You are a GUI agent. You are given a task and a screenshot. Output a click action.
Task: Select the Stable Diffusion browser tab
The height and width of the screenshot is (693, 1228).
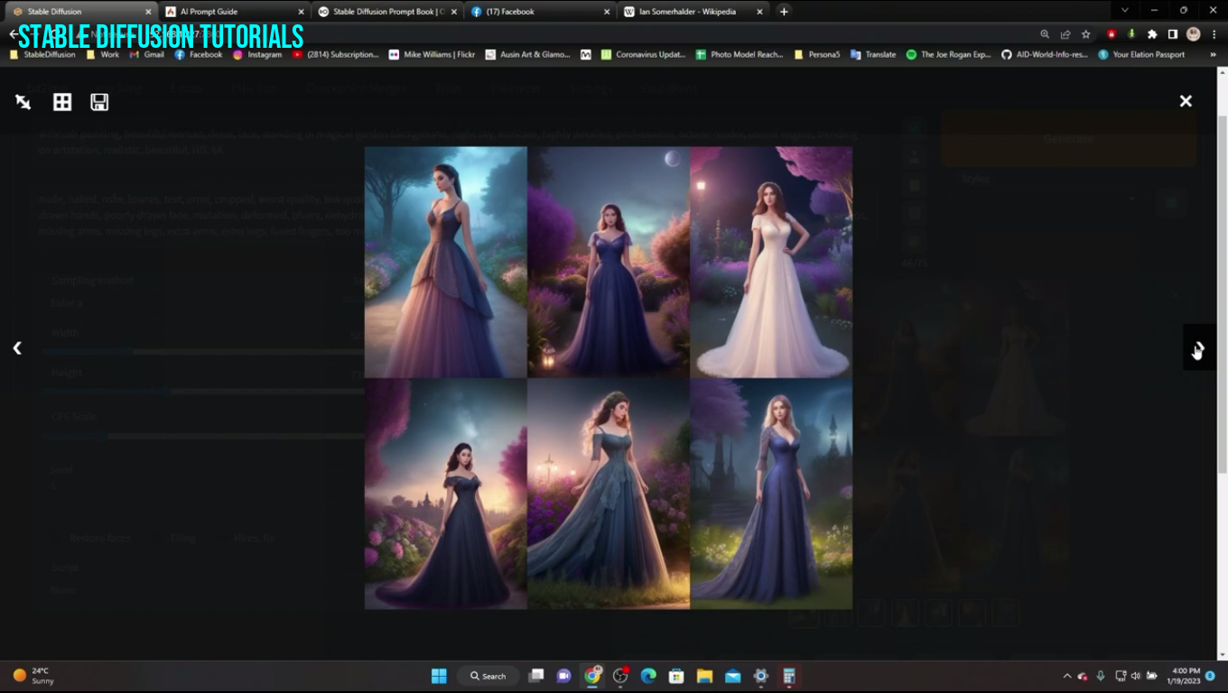click(x=81, y=12)
